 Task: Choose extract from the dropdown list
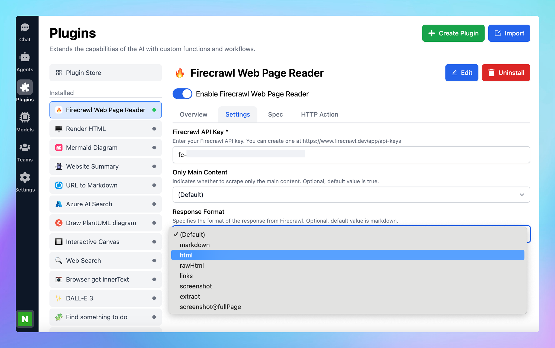(348, 296)
